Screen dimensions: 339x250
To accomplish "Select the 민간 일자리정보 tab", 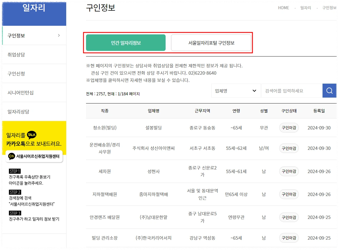I will [x=126, y=43].
